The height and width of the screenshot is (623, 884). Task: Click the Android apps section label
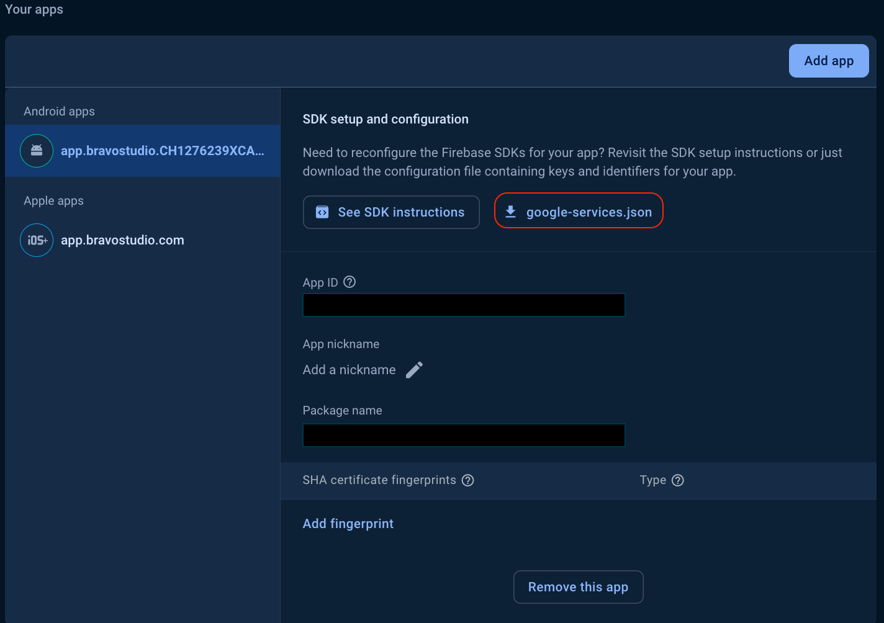click(x=59, y=111)
